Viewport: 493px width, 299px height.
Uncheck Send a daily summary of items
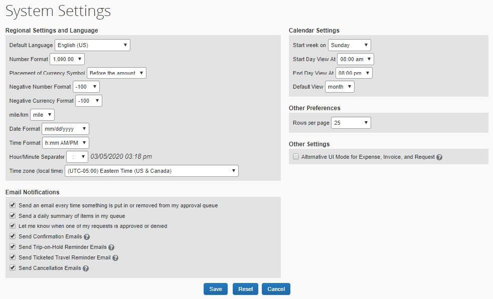tap(12, 215)
